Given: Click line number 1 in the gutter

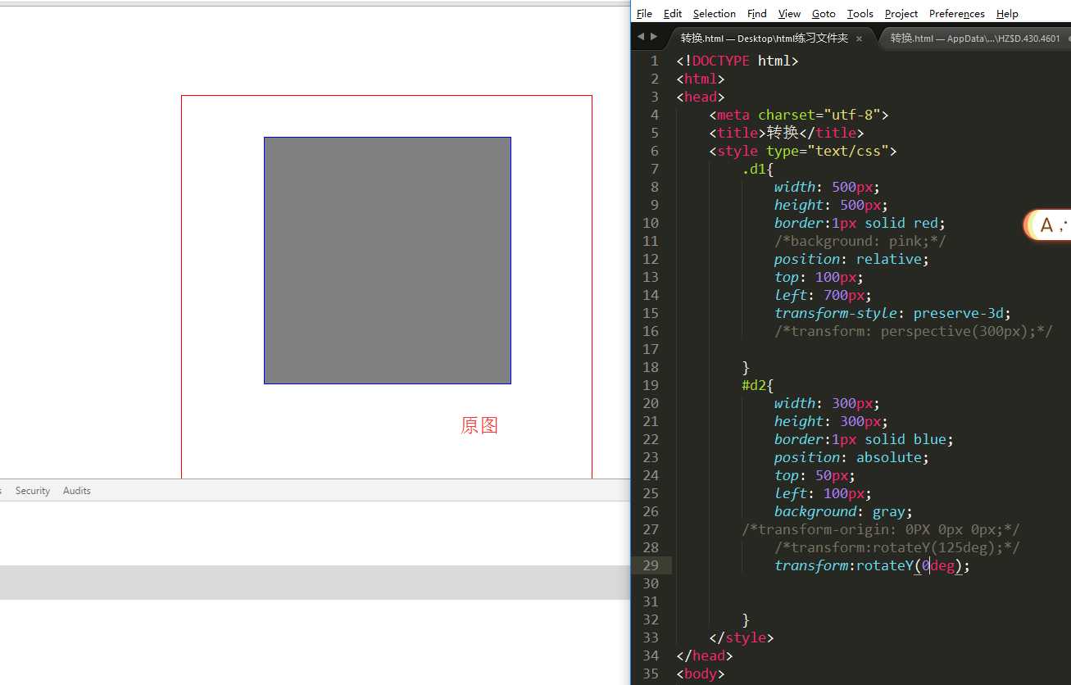Looking at the screenshot, I should pos(654,61).
